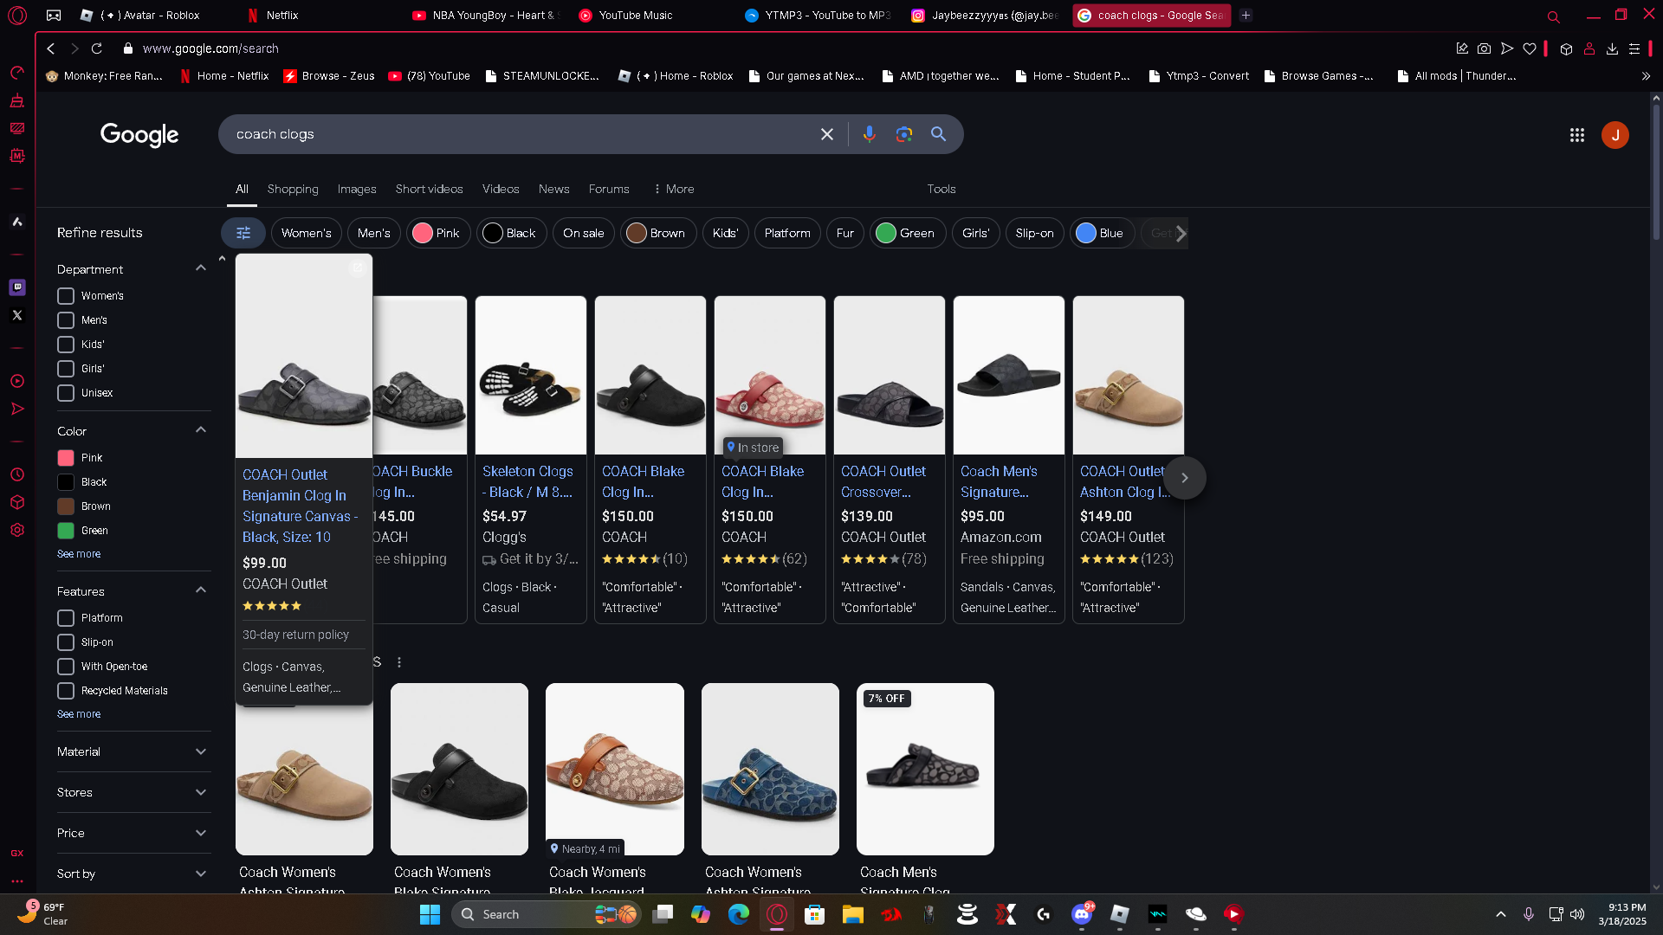The image size is (1663, 935).
Task: Open the Tools button
Action: pos(942,189)
